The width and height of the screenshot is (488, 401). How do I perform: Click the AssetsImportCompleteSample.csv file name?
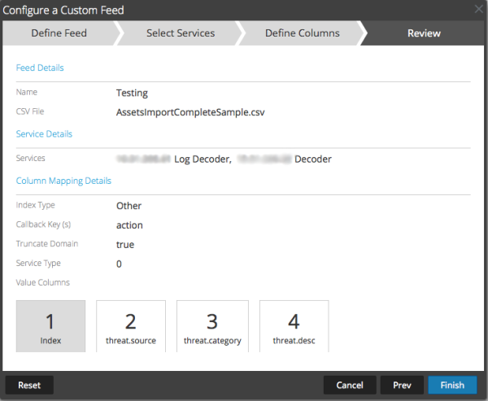190,112
